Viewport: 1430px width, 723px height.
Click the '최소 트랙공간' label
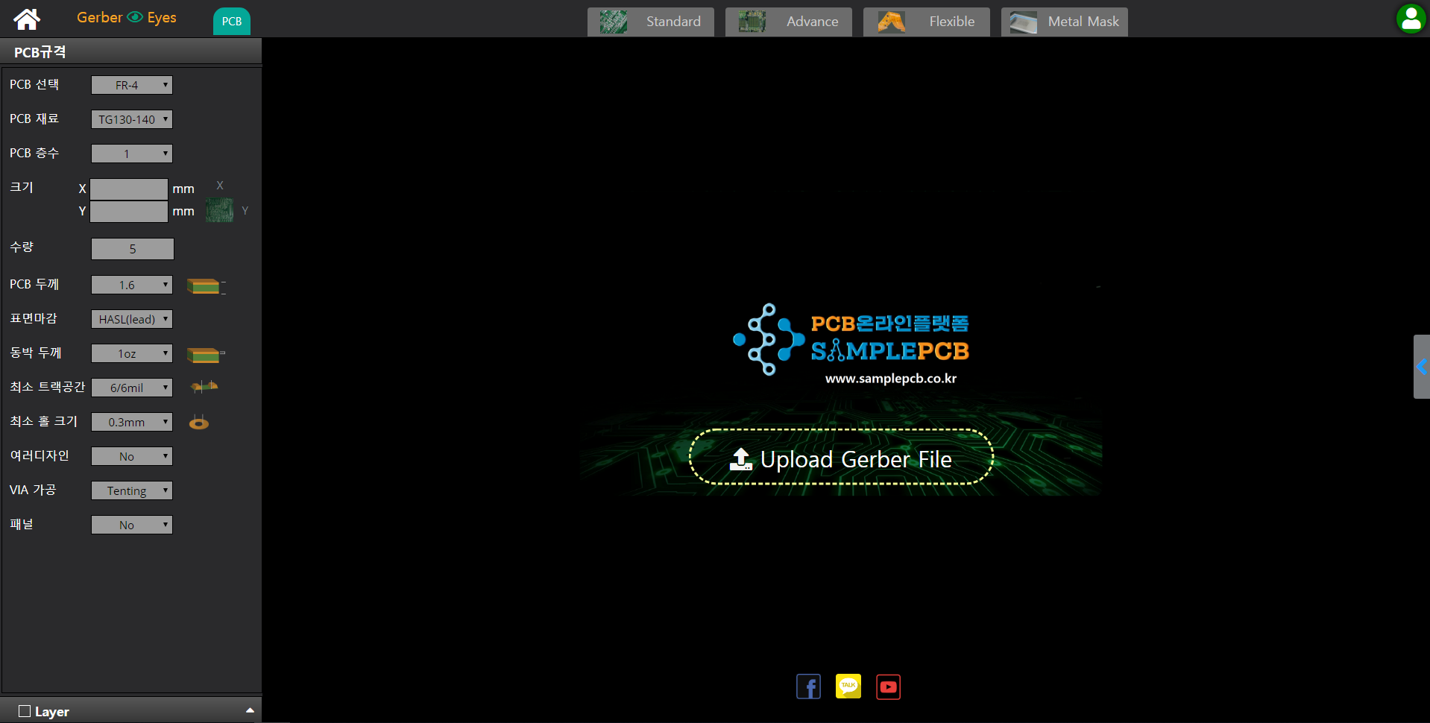(48, 387)
